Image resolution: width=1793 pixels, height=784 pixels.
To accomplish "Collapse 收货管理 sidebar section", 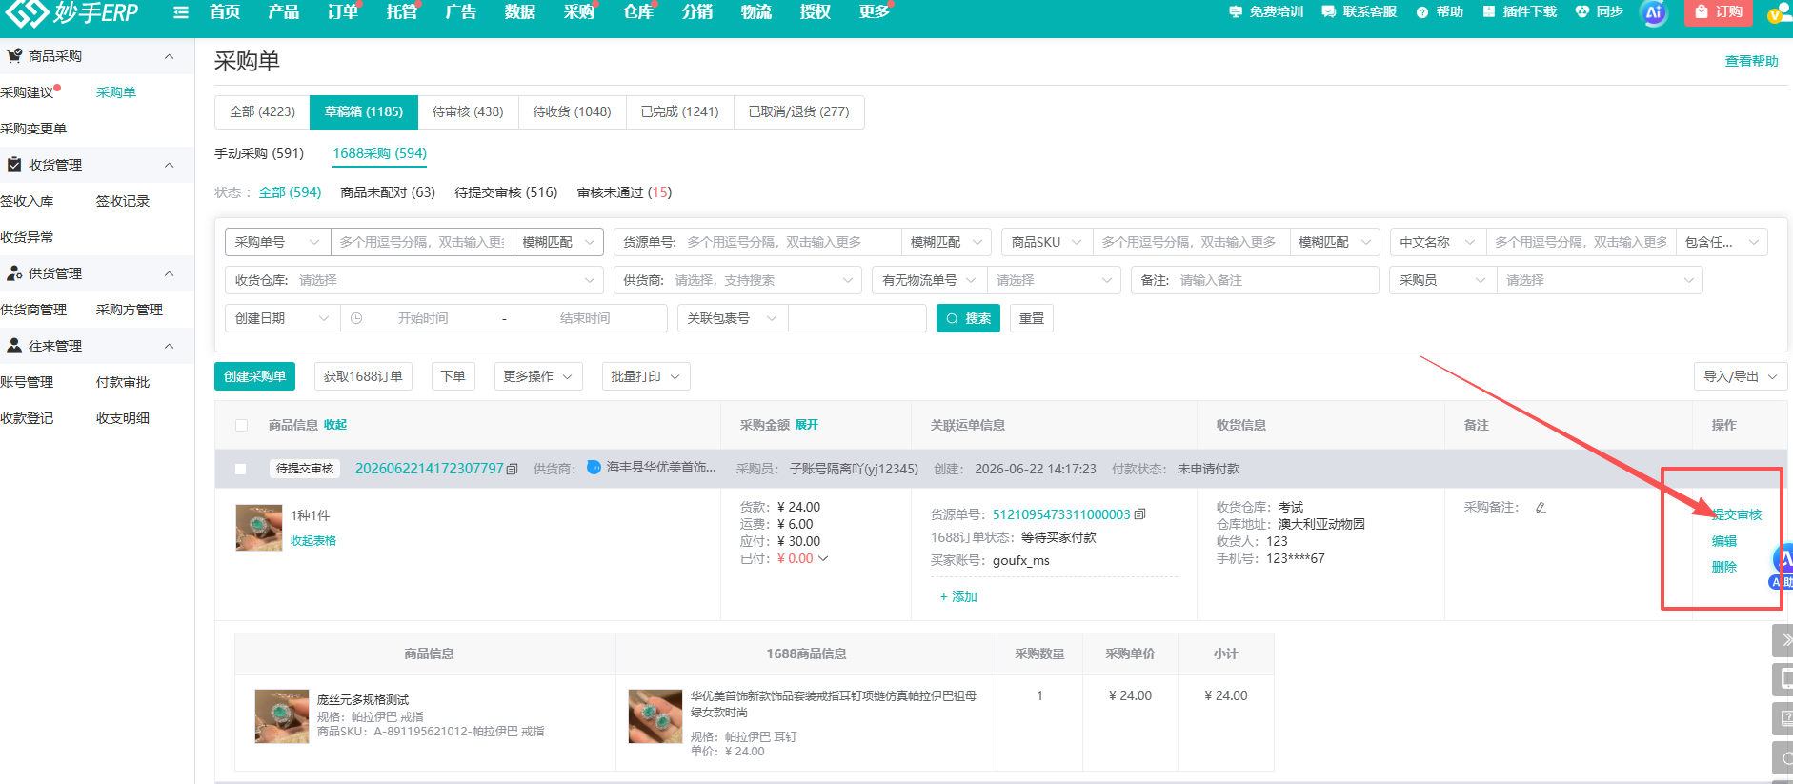I will point(169,165).
